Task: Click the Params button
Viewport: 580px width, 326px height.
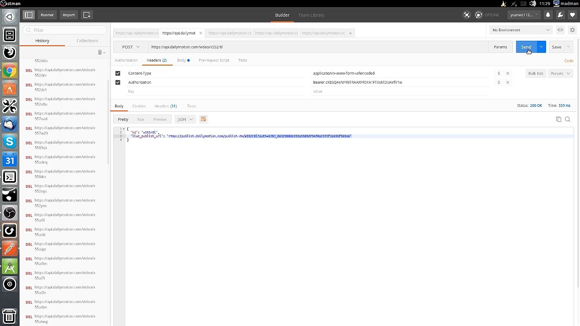Action: pyautogui.click(x=500, y=47)
